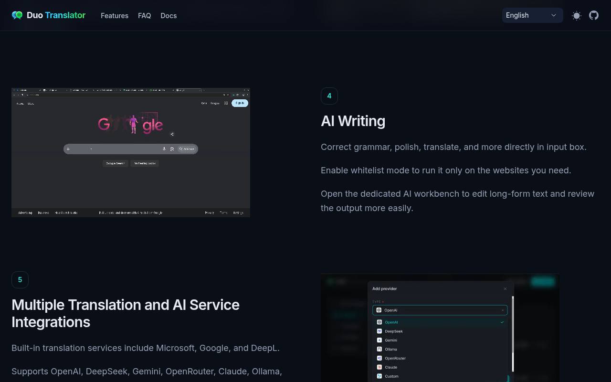Click the Duo Translator logo icon
The image size is (611, 382).
(17, 15)
